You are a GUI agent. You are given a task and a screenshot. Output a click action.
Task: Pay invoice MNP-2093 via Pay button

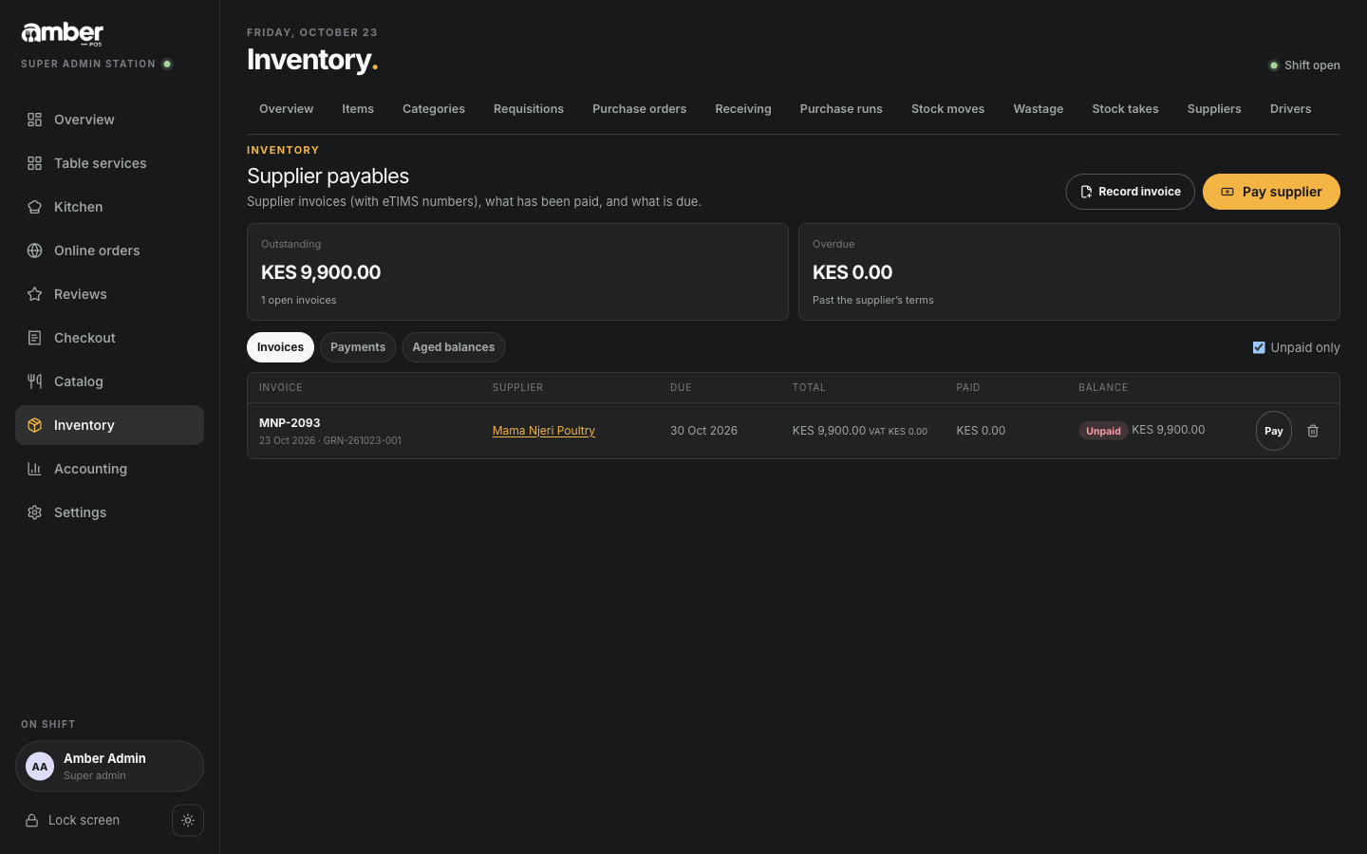click(x=1274, y=431)
